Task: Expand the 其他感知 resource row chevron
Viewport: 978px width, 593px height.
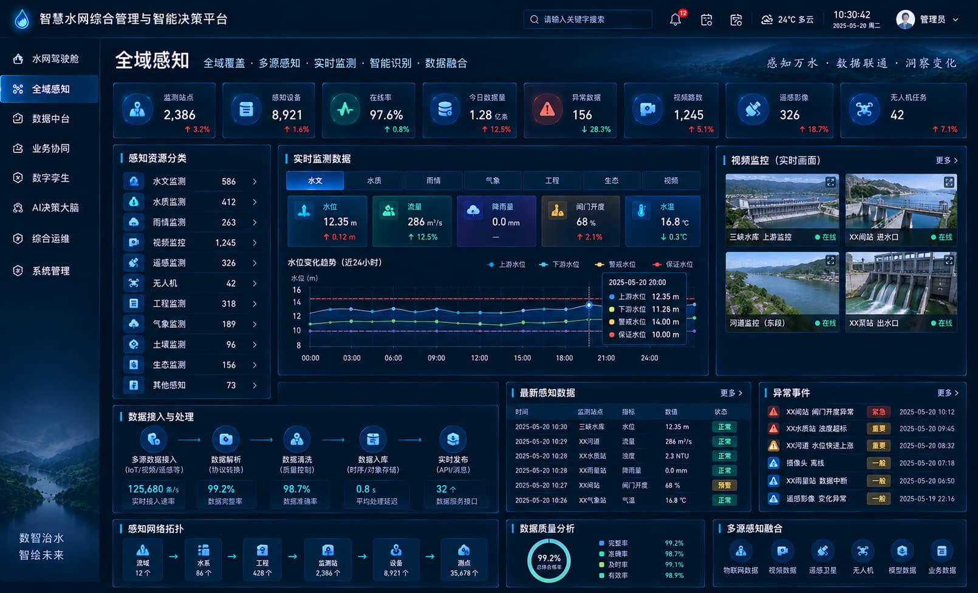Action: point(255,385)
